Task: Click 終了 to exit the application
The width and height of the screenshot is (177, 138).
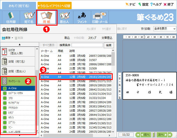Action: click(x=169, y=4)
